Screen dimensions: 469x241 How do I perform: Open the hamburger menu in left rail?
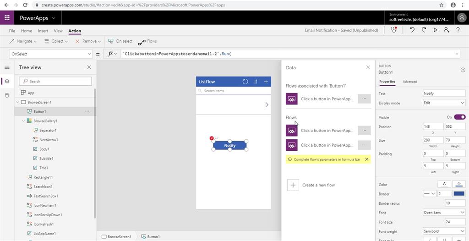(7, 67)
